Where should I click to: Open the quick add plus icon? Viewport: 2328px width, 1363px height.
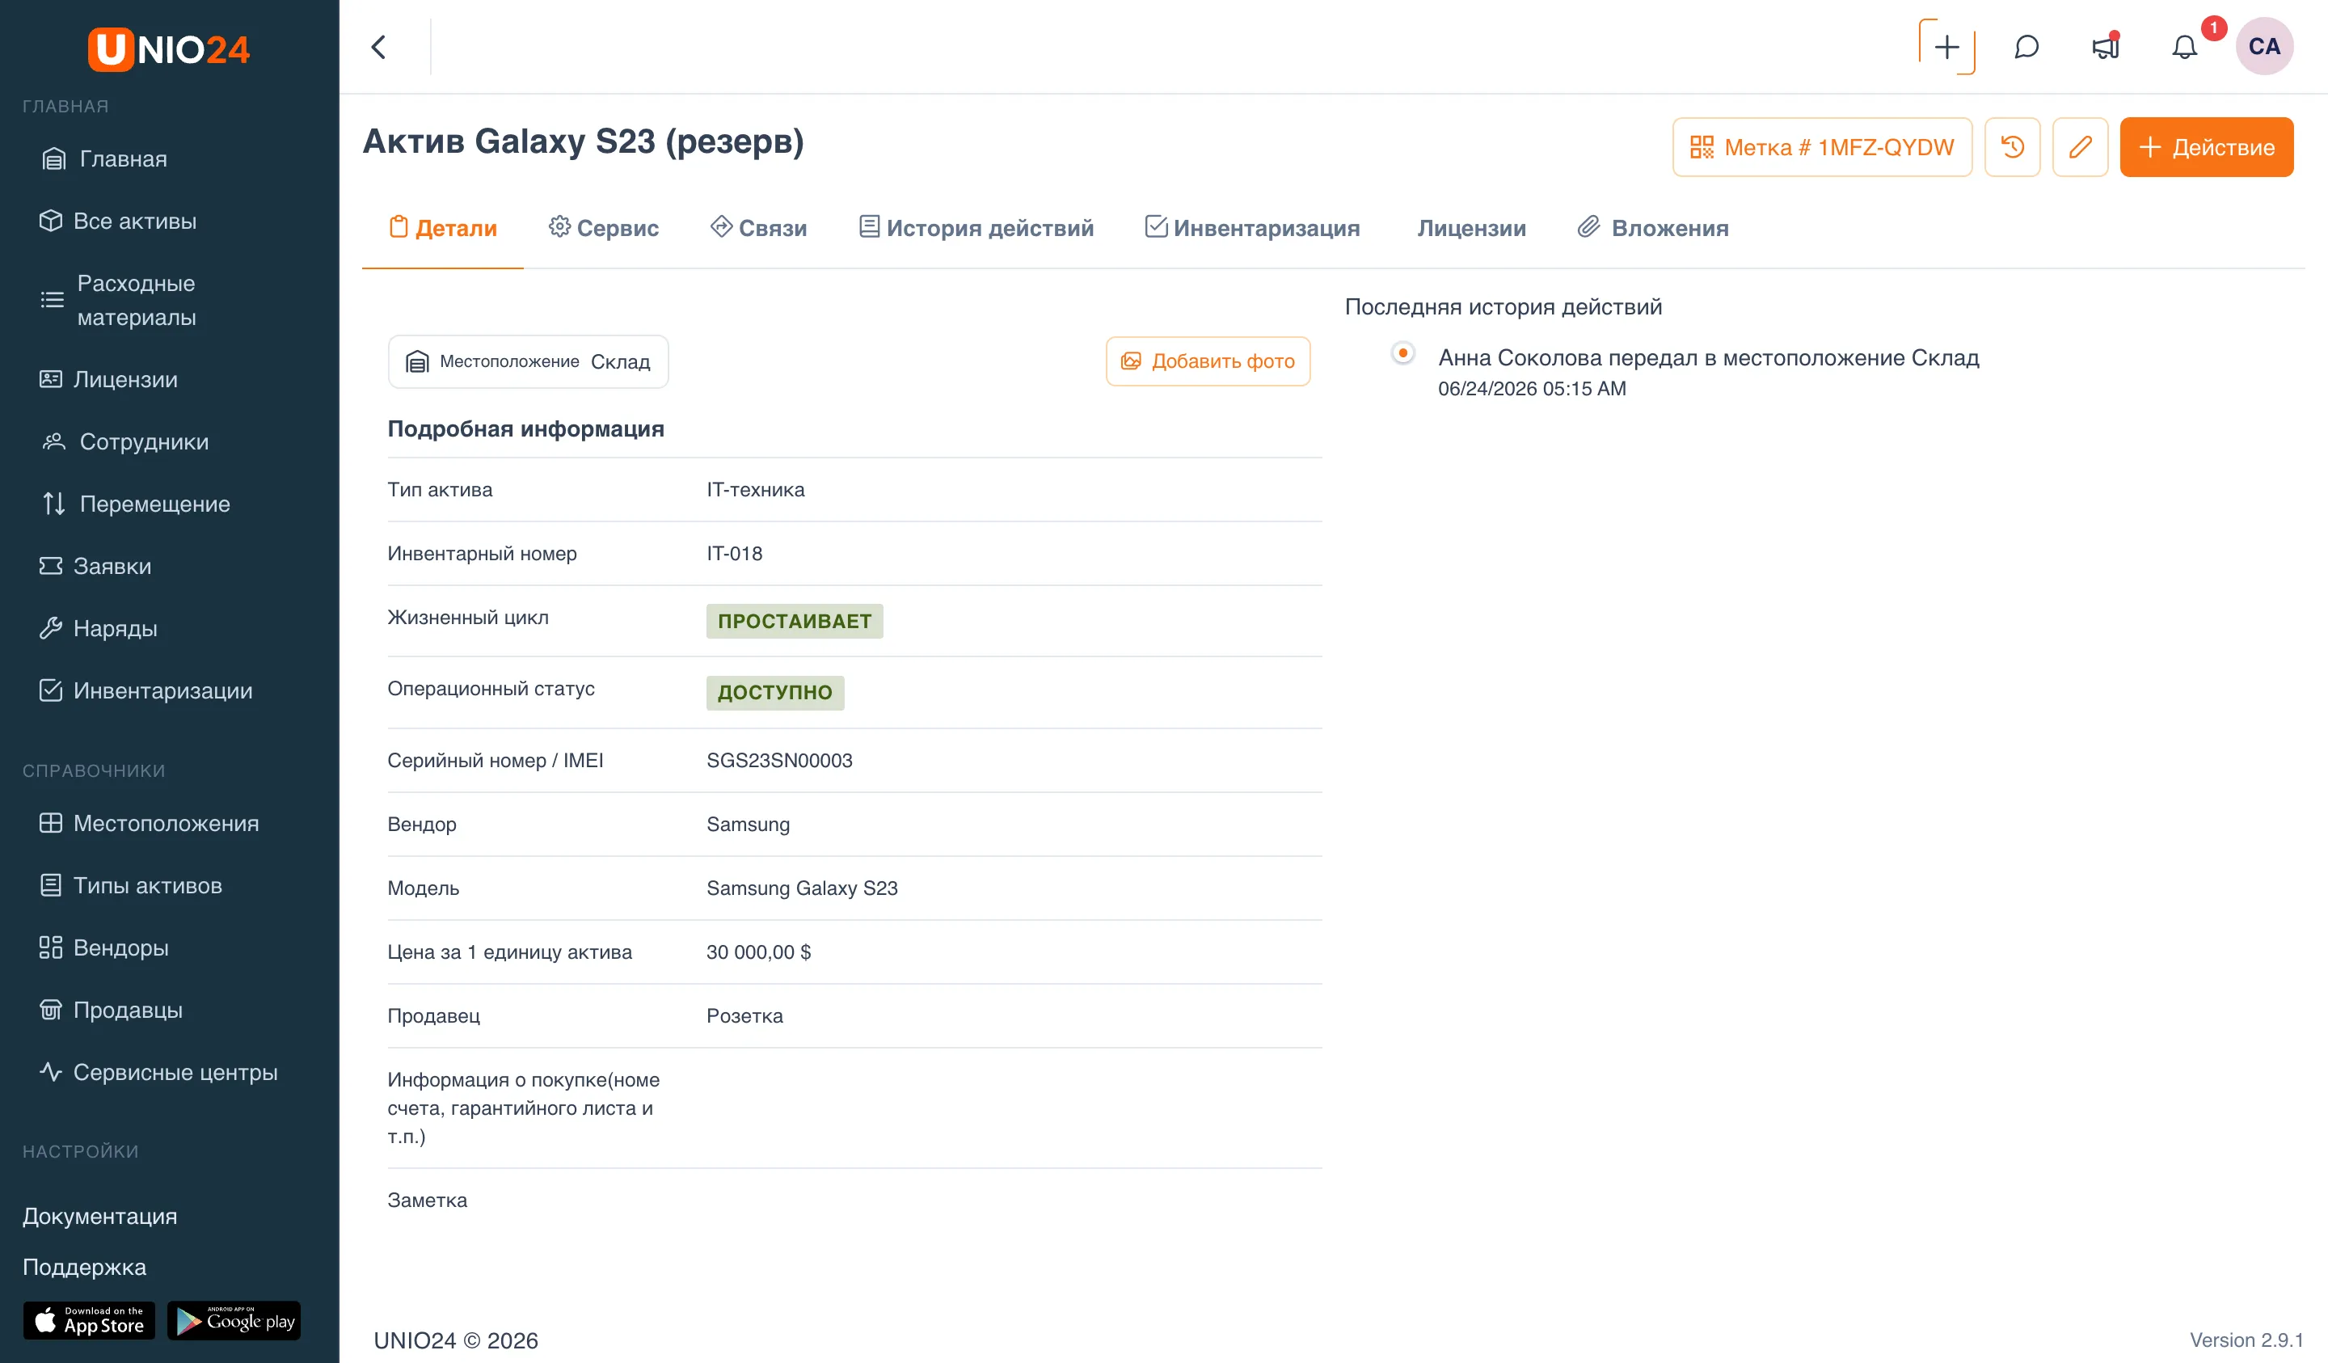(1946, 47)
